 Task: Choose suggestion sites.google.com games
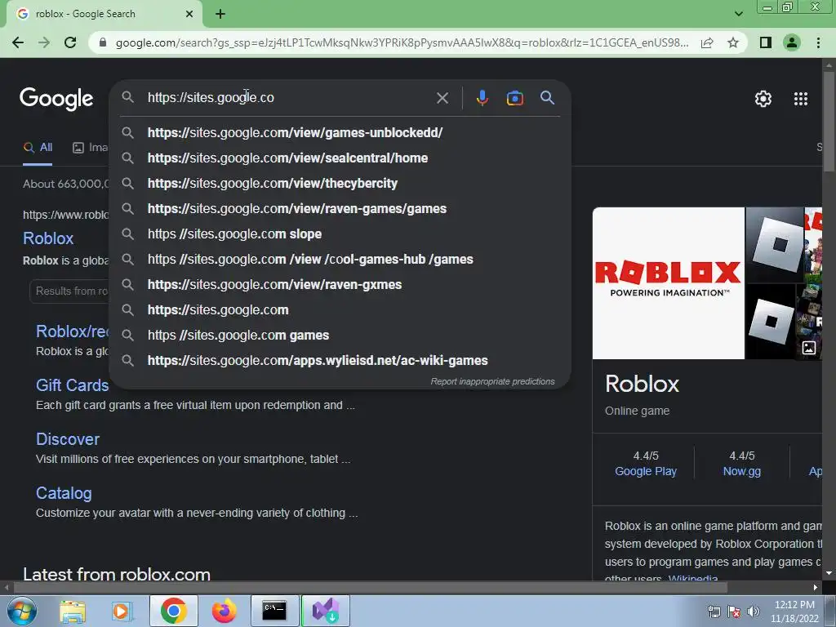click(340, 336)
